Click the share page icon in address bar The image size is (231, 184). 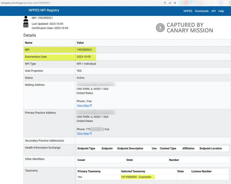(170, 3)
